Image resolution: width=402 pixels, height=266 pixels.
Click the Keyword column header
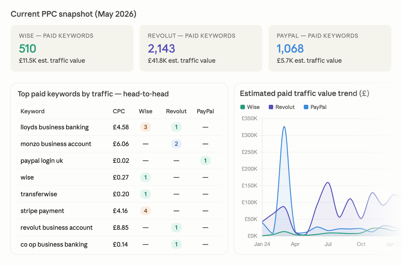click(32, 111)
